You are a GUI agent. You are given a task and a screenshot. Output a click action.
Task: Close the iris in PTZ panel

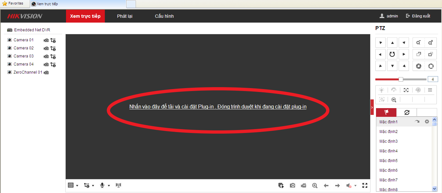(419, 66)
